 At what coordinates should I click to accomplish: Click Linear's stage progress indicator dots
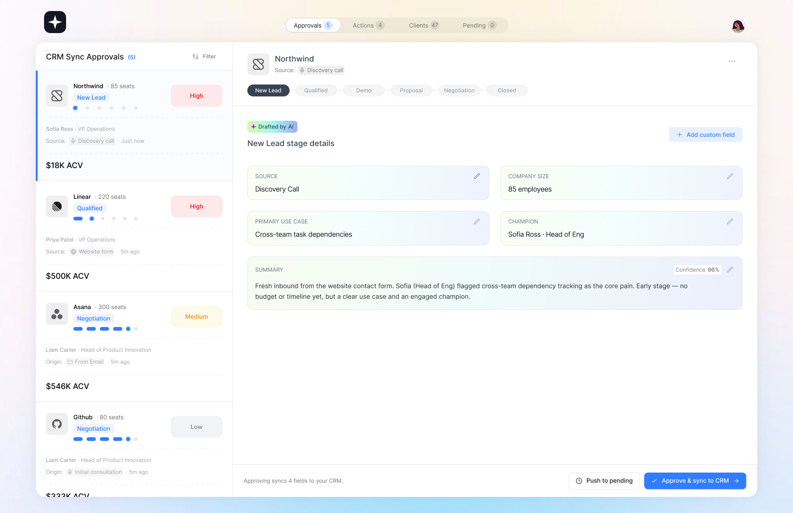click(106, 219)
